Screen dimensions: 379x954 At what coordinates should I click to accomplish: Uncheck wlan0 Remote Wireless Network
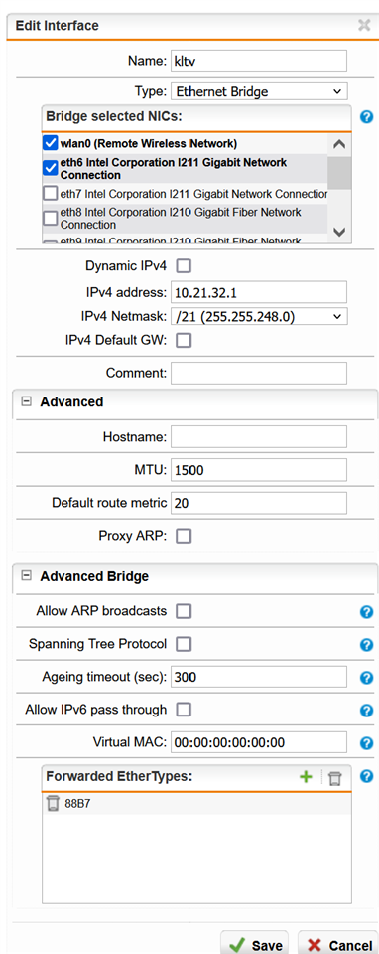[x=50, y=143]
